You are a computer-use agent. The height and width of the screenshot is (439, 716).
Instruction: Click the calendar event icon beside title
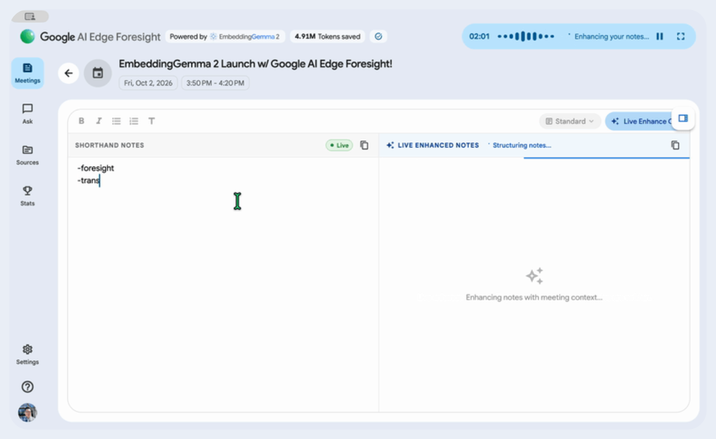[x=97, y=73]
